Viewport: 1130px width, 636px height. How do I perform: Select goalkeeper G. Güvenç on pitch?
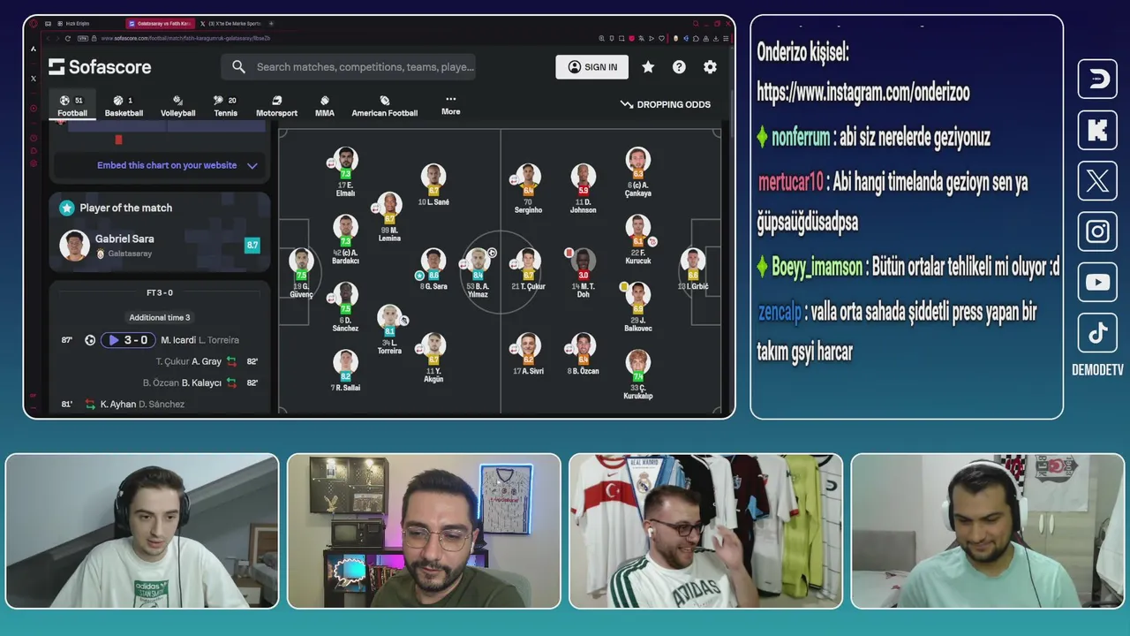pyautogui.click(x=301, y=260)
